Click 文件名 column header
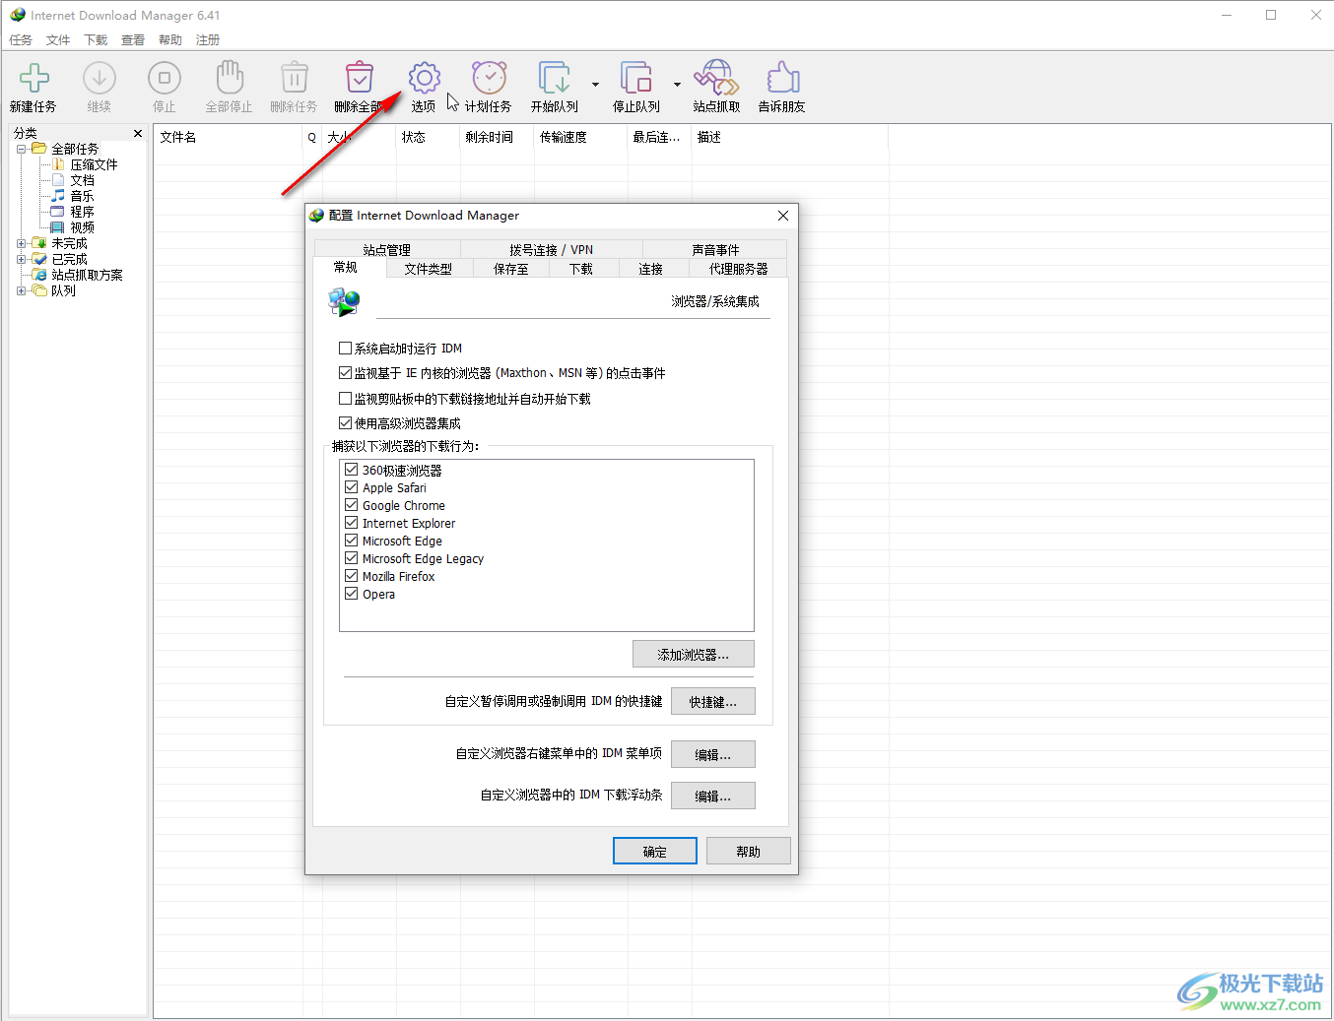Screen dimensions: 1334x1021 coord(228,137)
